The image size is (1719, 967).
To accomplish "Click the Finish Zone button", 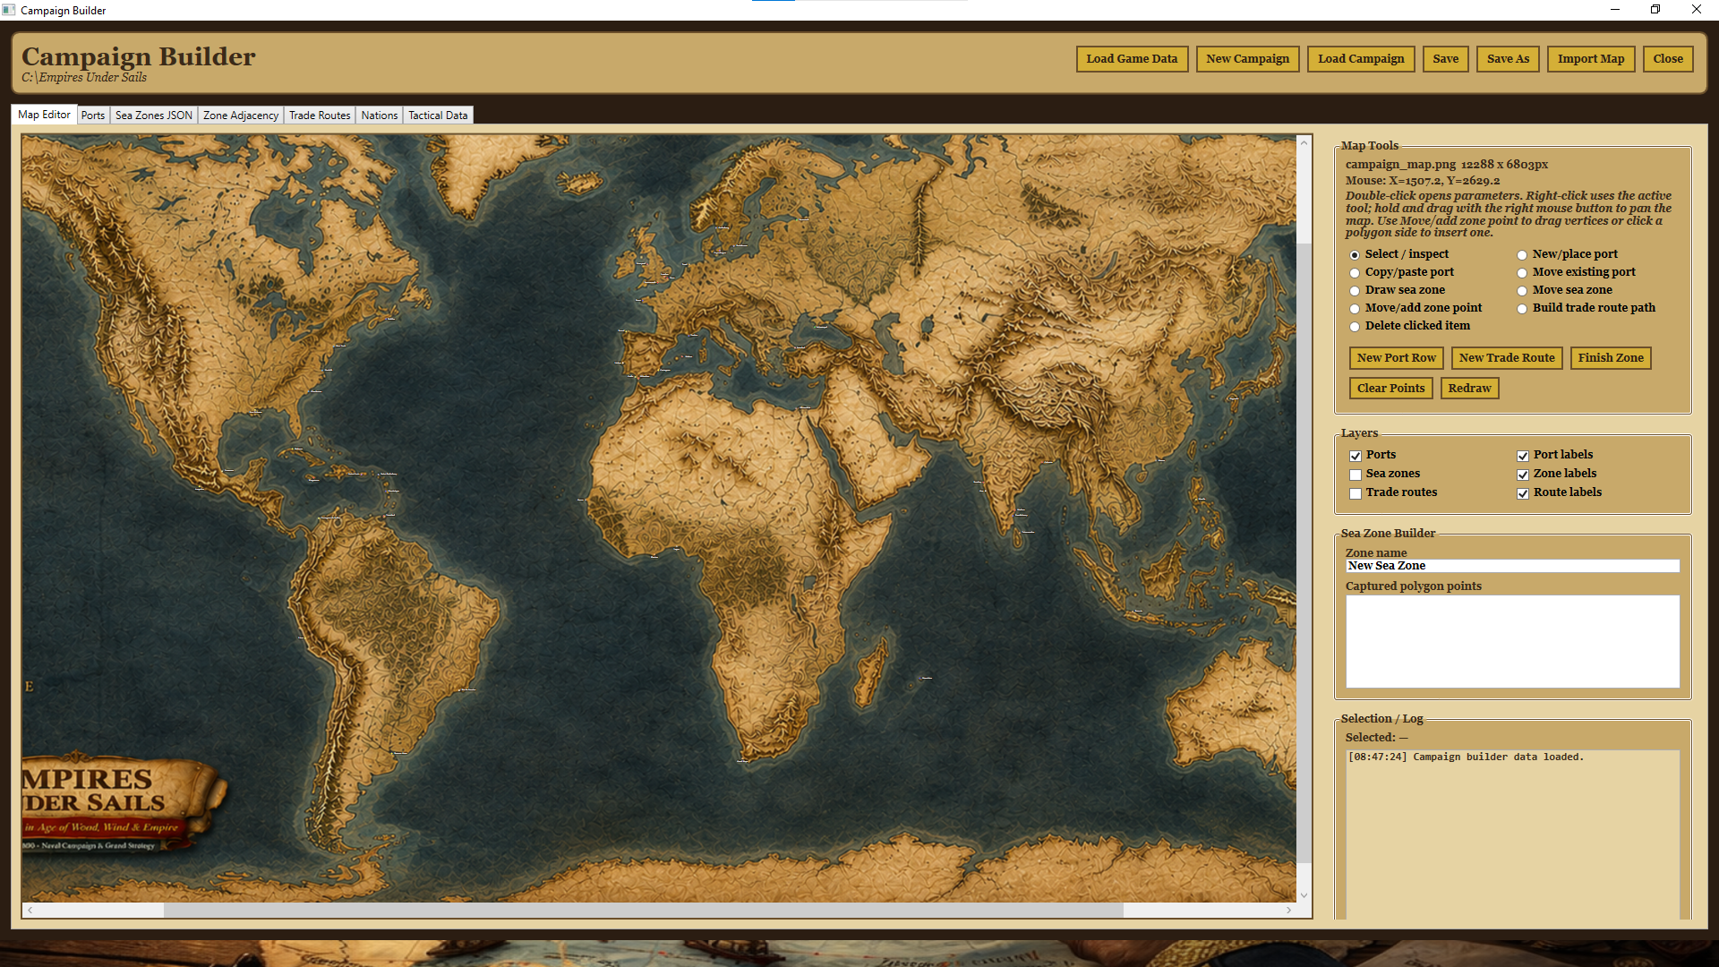I will tap(1611, 358).
